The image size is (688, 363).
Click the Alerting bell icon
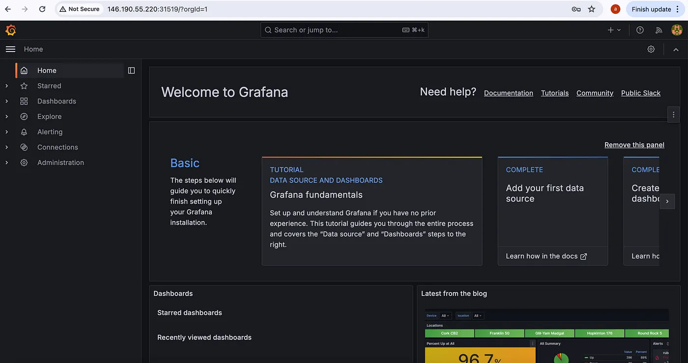pyautogui.click(x=24, y=132)
